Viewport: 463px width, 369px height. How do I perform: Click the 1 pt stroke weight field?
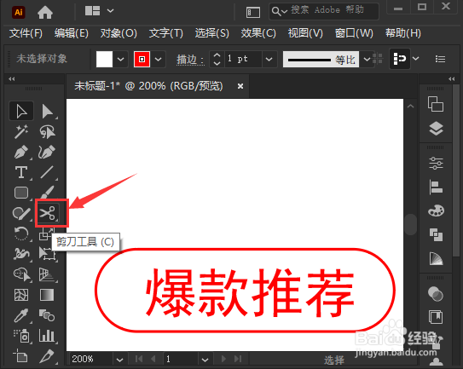tap(243, 59)
